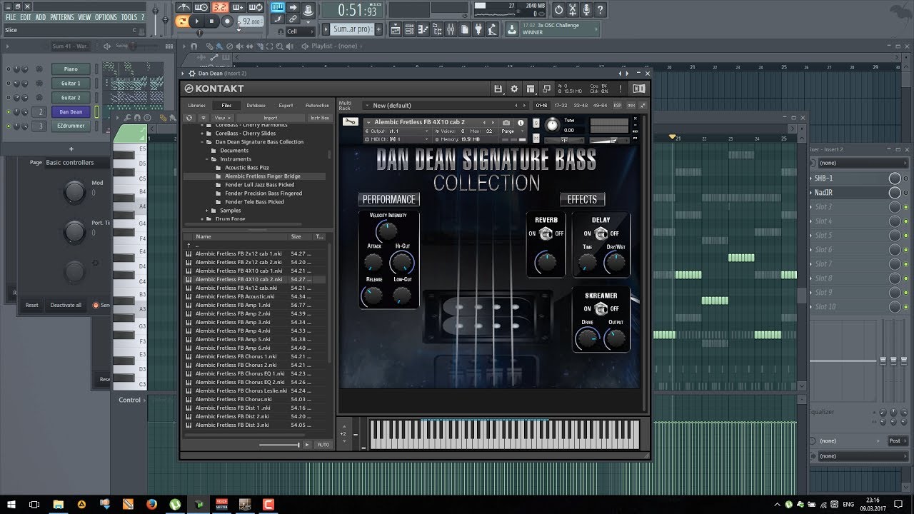Solo the instrument with S button
Image resolution: width=914 pixels, height=514 pixels.
pos(536,123)
